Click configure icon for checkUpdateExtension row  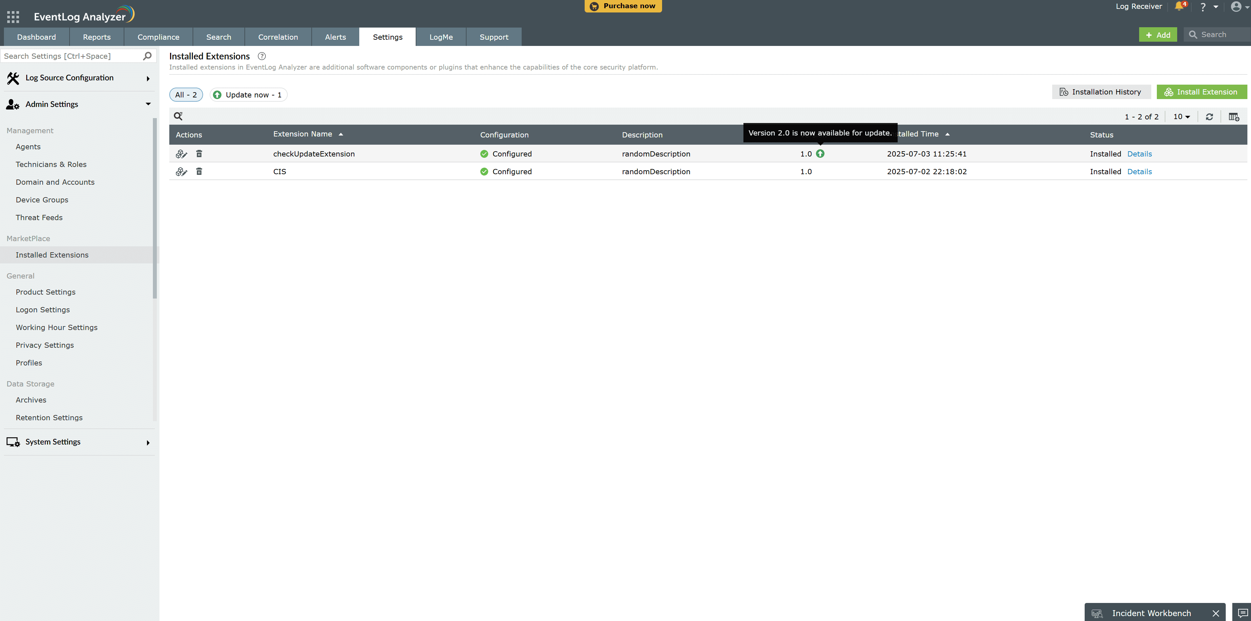(x=181, y=154)
